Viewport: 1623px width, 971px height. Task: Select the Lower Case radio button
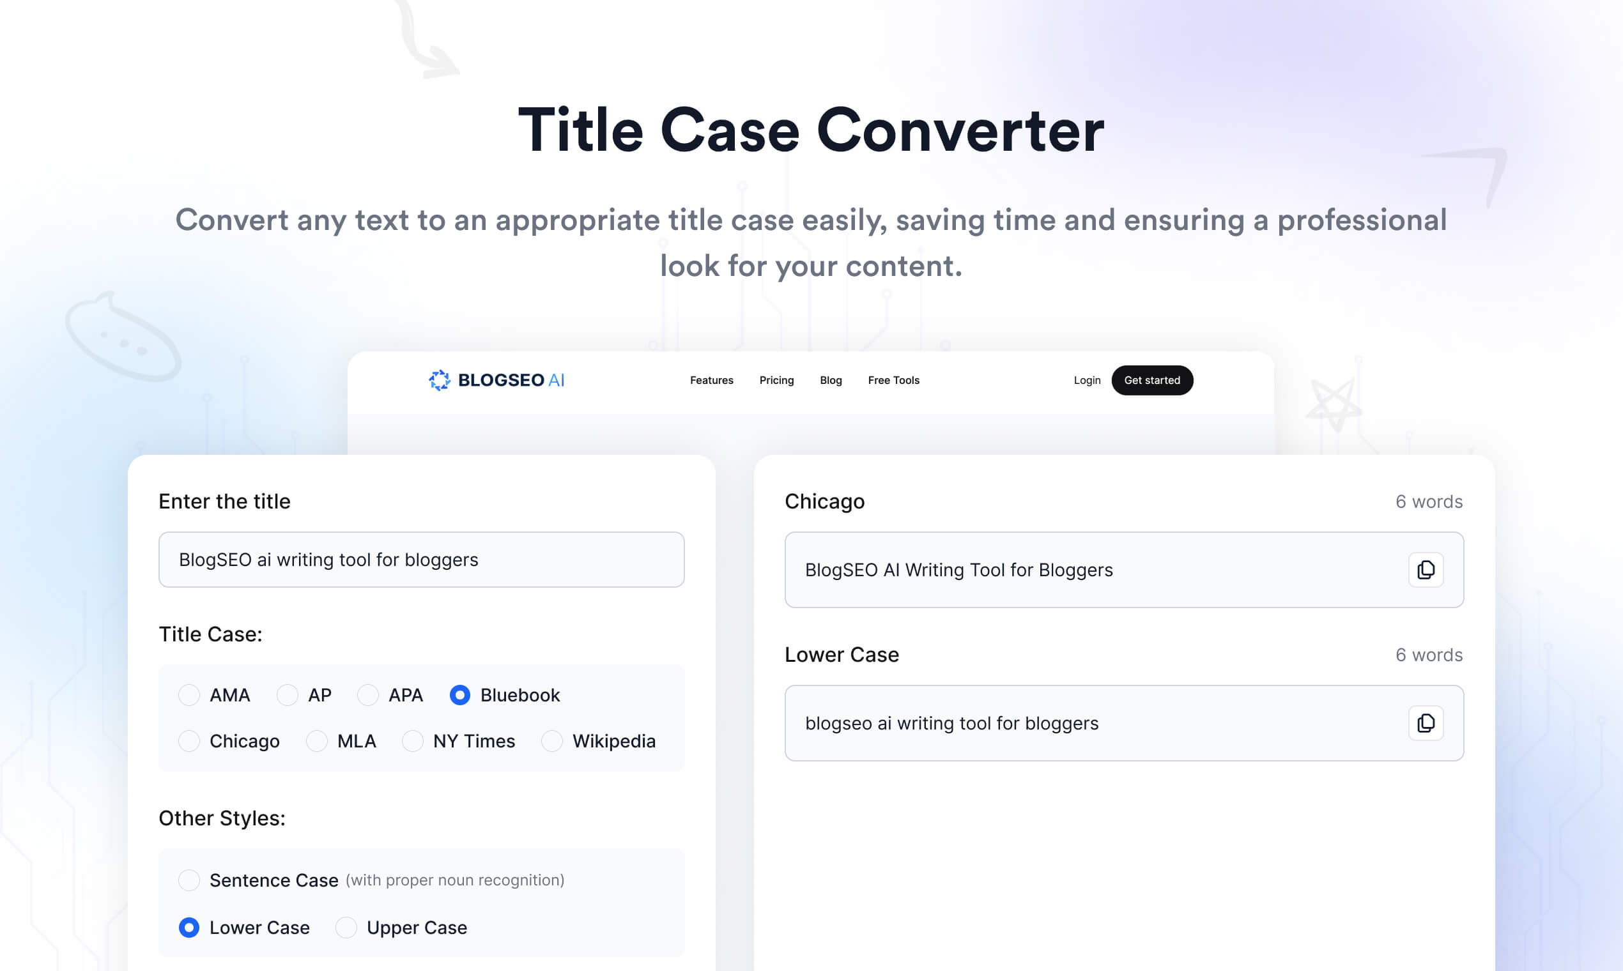[189, 927]
